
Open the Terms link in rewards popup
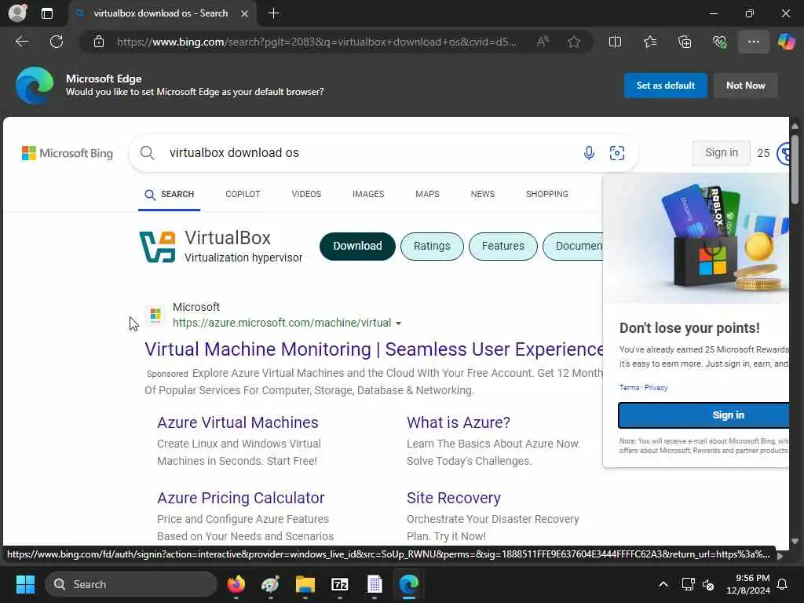(629, 388)
